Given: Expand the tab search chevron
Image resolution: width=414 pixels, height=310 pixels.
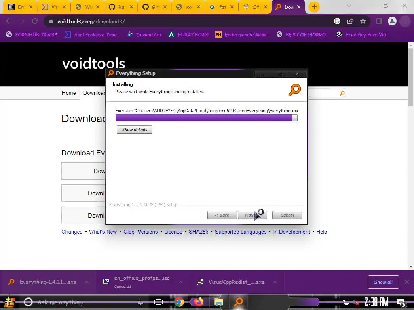Looking at the screenshot, I should click(x=349, y=6).
